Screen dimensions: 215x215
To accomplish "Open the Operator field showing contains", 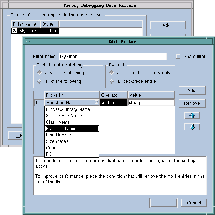I will (113, 103).
